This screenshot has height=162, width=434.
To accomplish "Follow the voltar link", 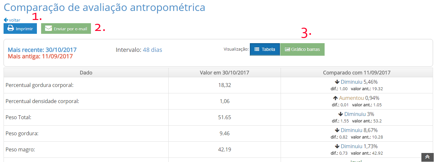I will coord(15,20).
